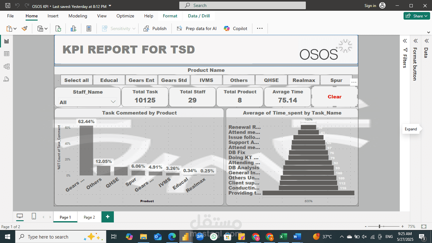Adjust the zoom slider handle
Screen dimensions: 432x243
(380, 227)
